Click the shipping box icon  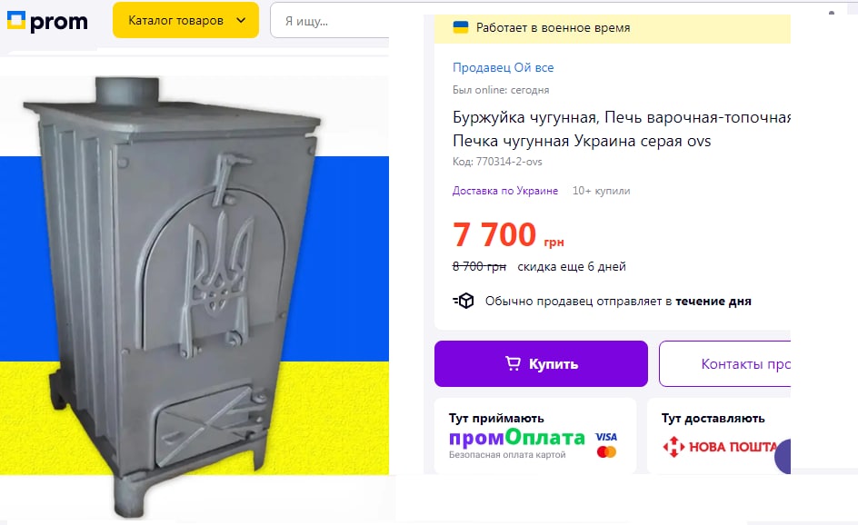464,301
